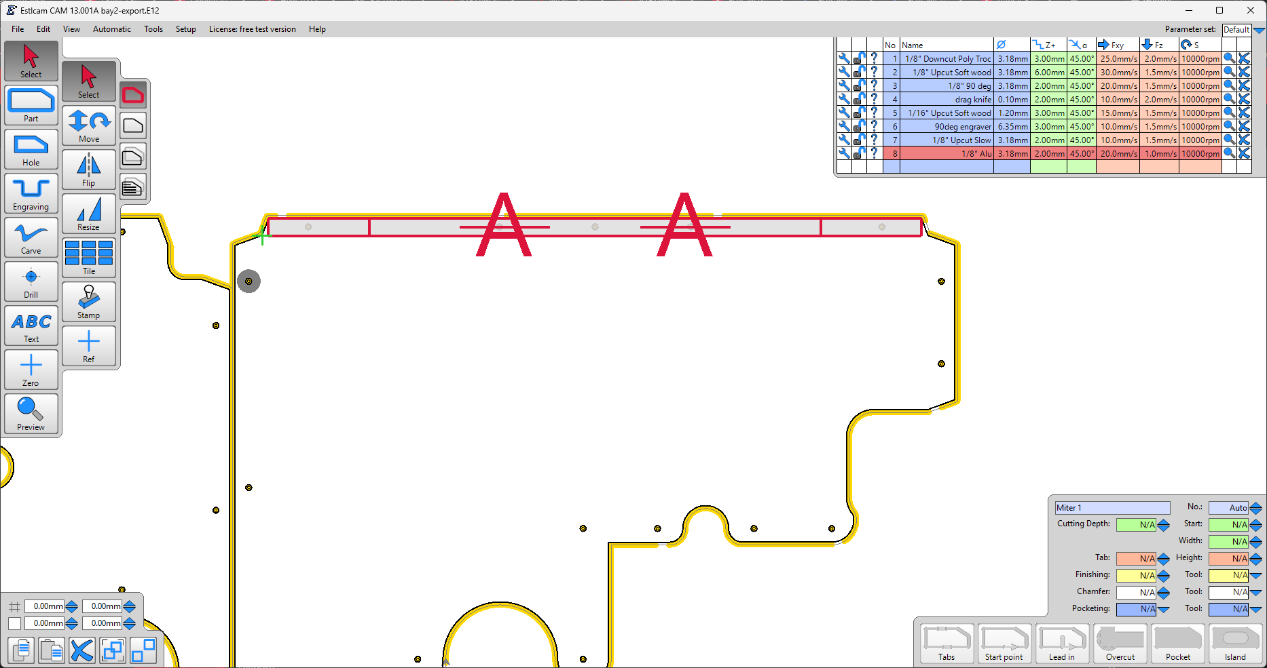Open the Parameter set dropdown
The width and height of the screenshot is (1267, 668).
(1259, 30)
